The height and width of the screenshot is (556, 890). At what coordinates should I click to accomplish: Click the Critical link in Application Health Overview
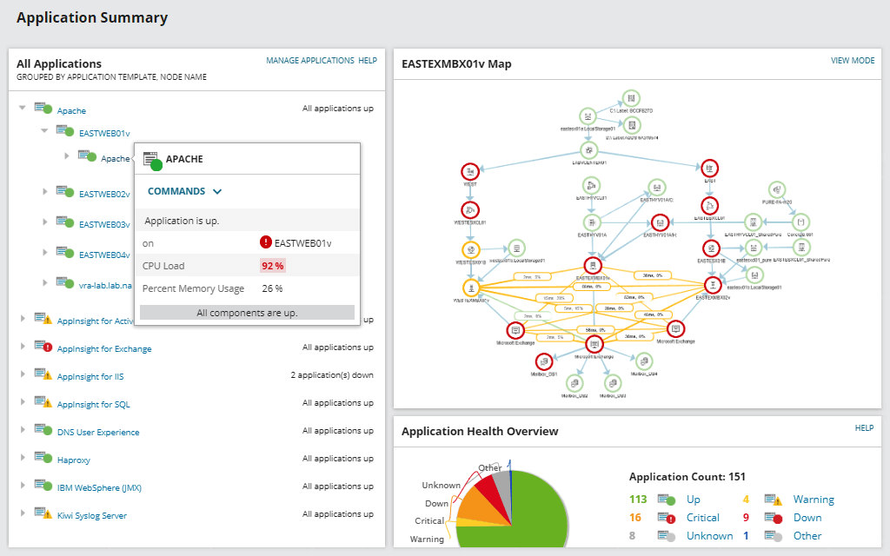(703, 518)
